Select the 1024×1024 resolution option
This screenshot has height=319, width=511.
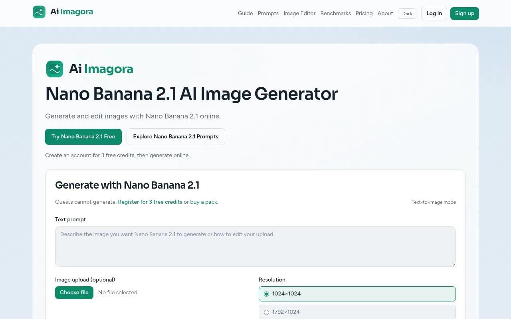tap(357, 294)
